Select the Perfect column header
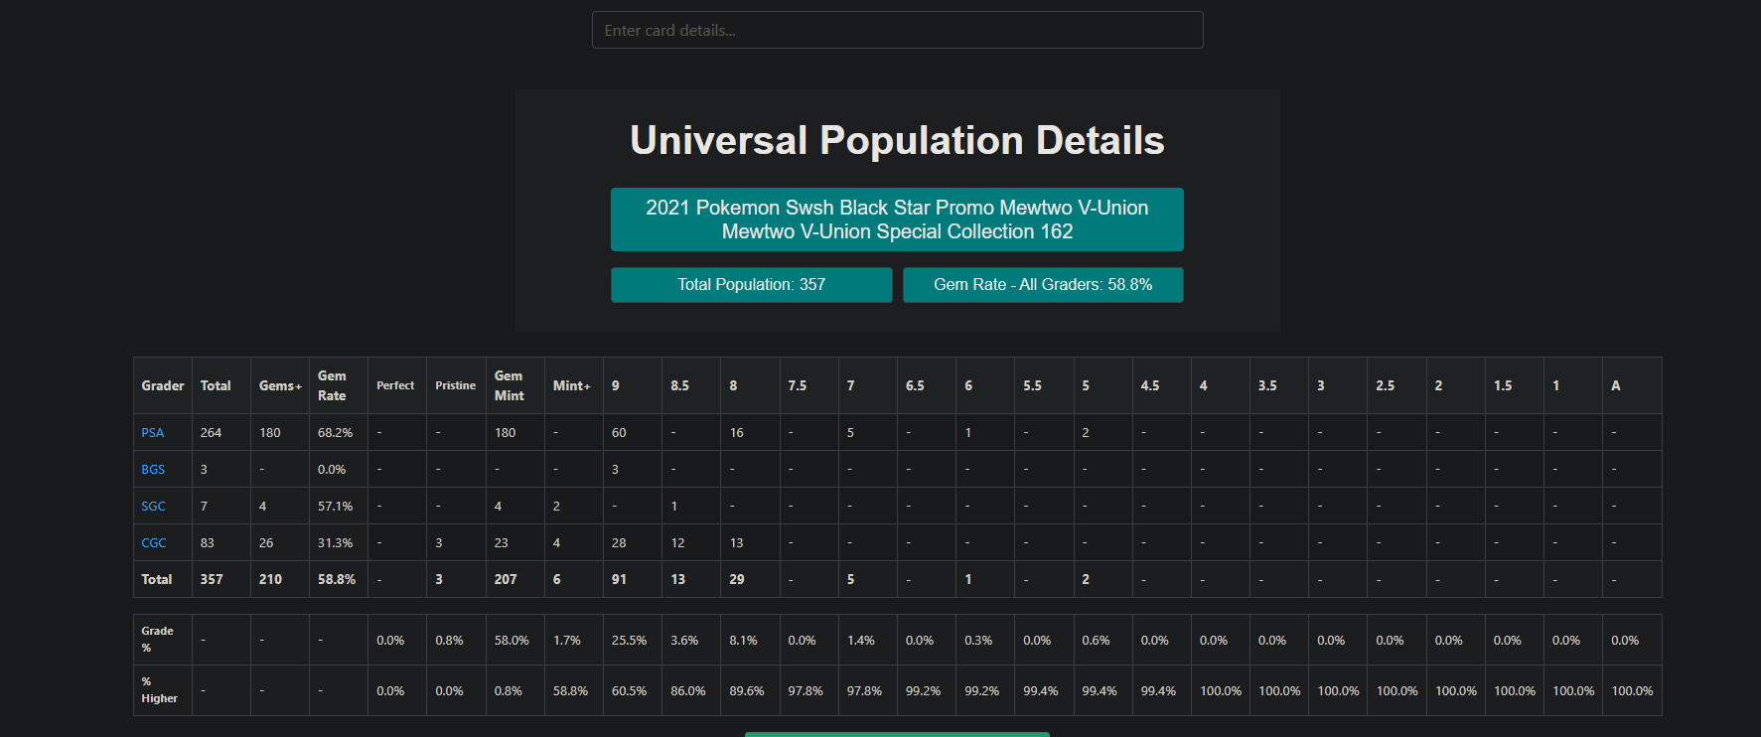1761x737 pixels. (x=396, y=385)
